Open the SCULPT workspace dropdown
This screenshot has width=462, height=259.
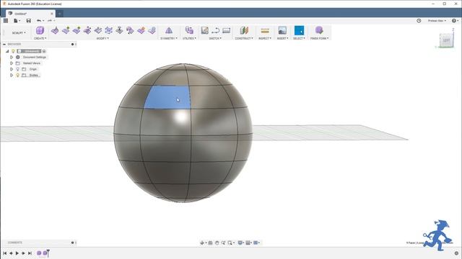click(19, 33)
